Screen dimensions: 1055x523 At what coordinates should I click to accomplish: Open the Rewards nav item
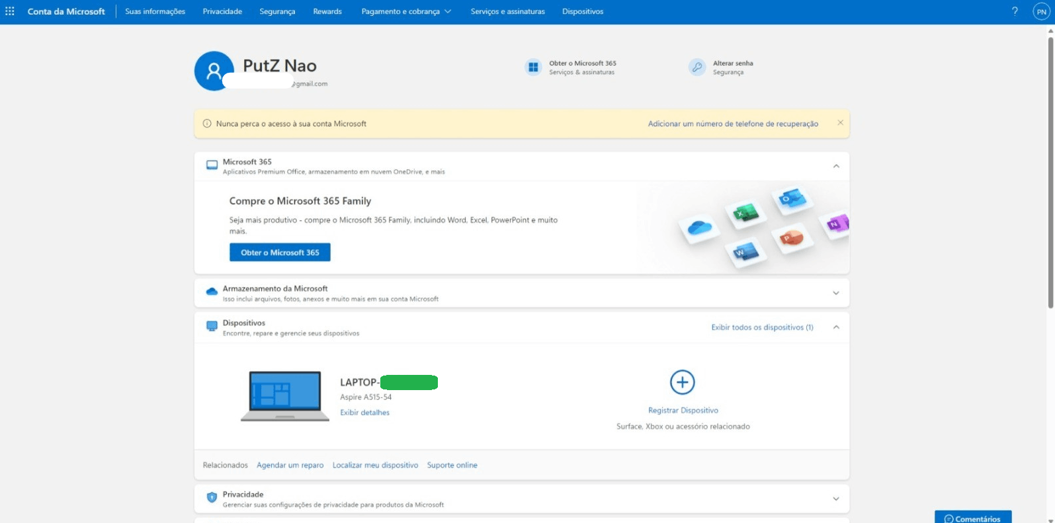click(327, 11)
